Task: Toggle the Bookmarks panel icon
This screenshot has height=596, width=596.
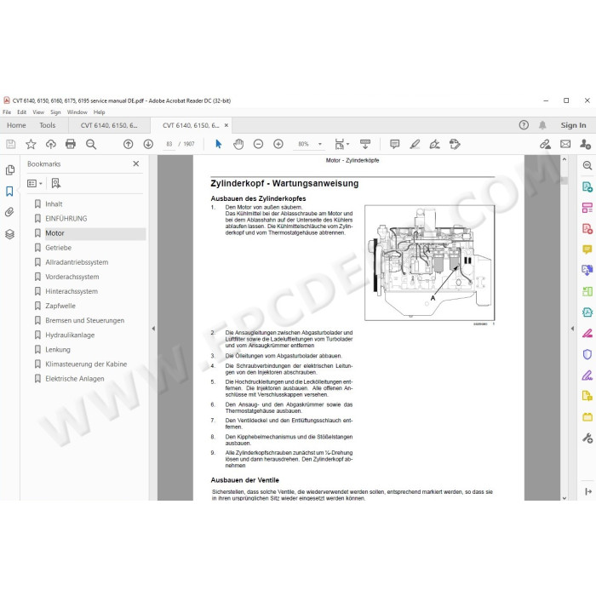Action: pos(10,192)
